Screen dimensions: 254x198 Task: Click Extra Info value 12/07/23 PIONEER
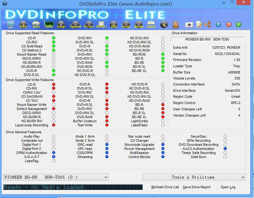pyautogui.click(x=226, y=47)
